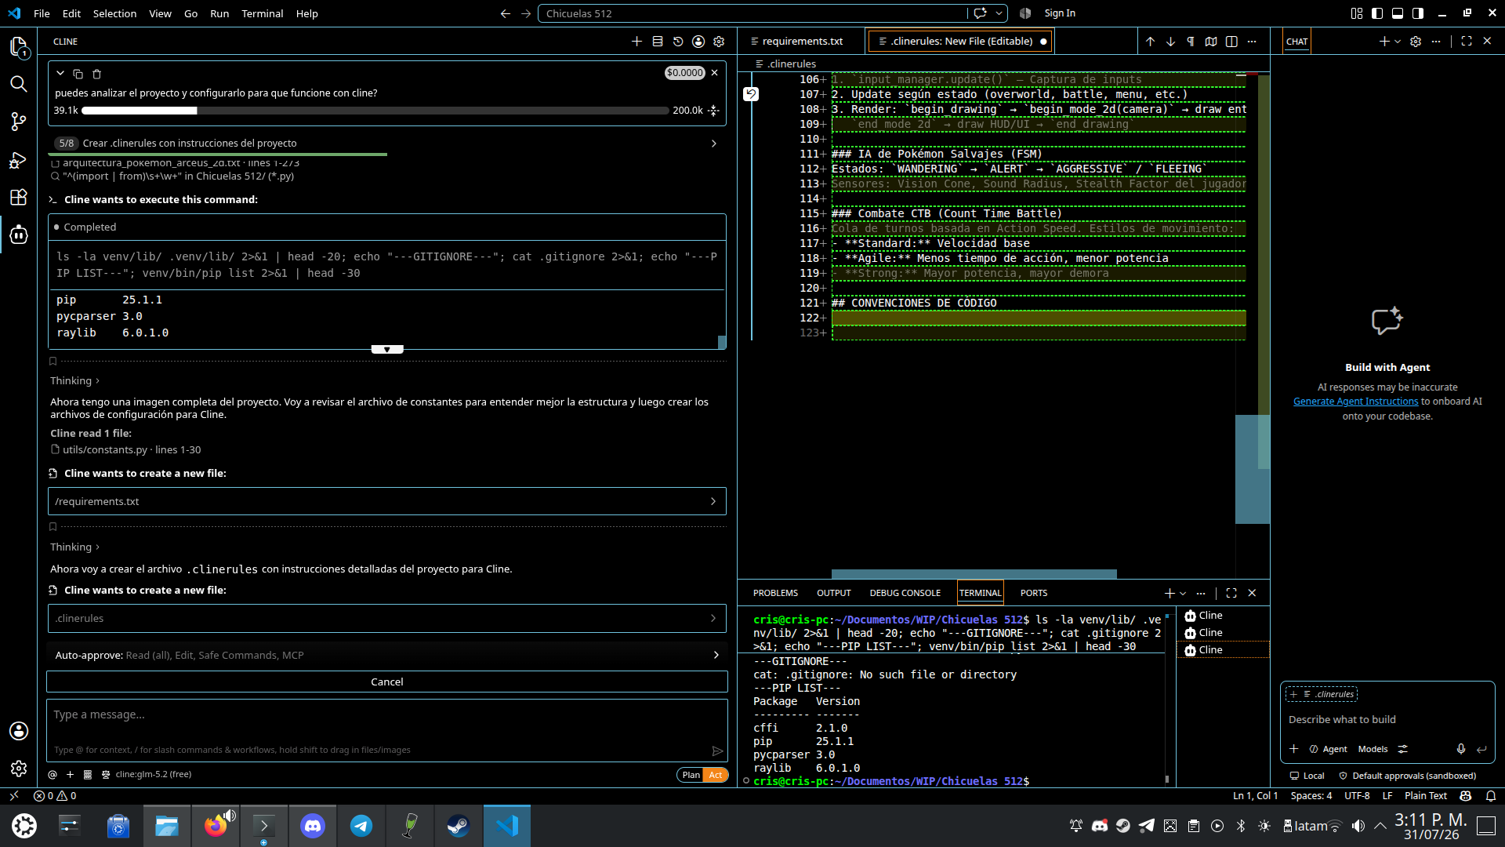Delete the current Cline task

[x=97, y=74]
